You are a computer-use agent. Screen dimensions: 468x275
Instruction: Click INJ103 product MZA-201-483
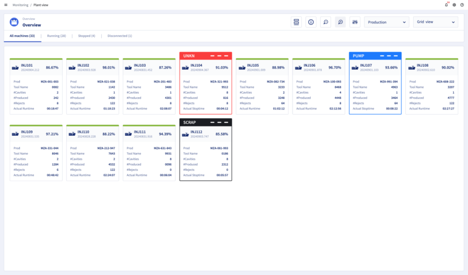coord(163,81)
